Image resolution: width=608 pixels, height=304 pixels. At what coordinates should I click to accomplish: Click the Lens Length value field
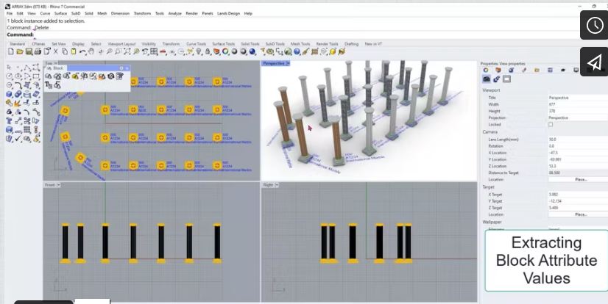pos(578,139)
